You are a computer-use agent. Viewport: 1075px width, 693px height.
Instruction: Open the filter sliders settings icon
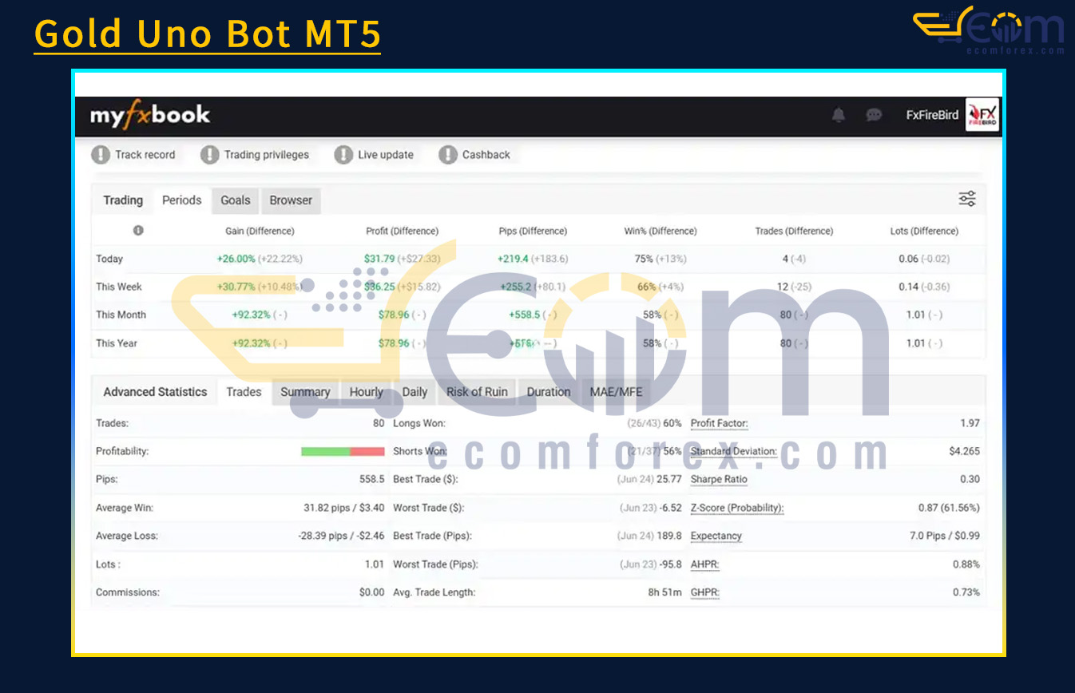point(967,199)
